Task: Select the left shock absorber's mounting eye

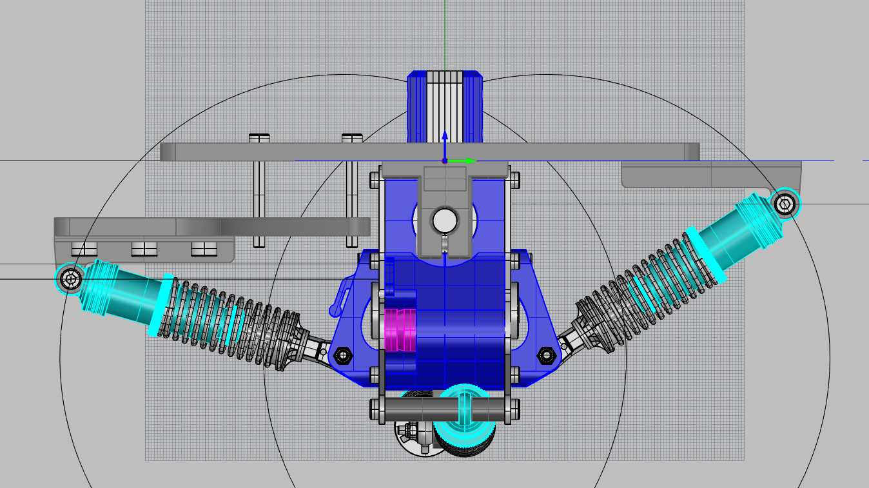Action: (x=69, y=278)
